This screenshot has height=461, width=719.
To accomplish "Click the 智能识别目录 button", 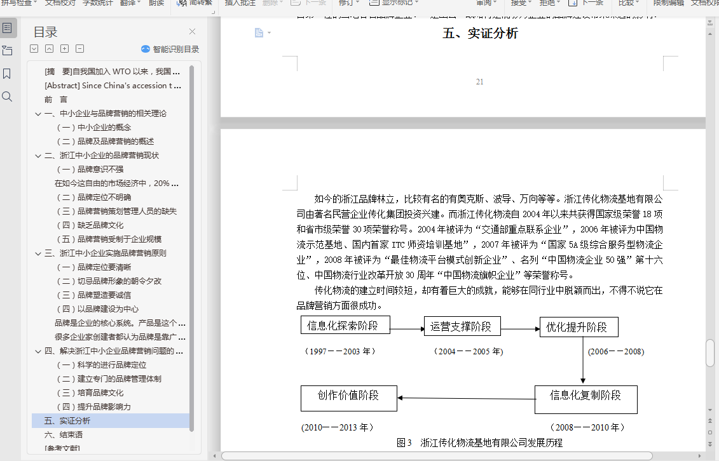I will point(170,49).
